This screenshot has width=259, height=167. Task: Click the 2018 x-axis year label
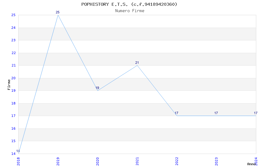[18, 161]
